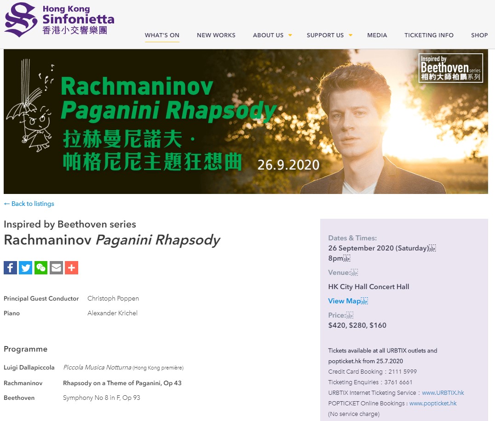This screenshot has height=421, width=495.
Task: Click the Hong Kong Sinfonietta logo
Action: coord(59,20)
